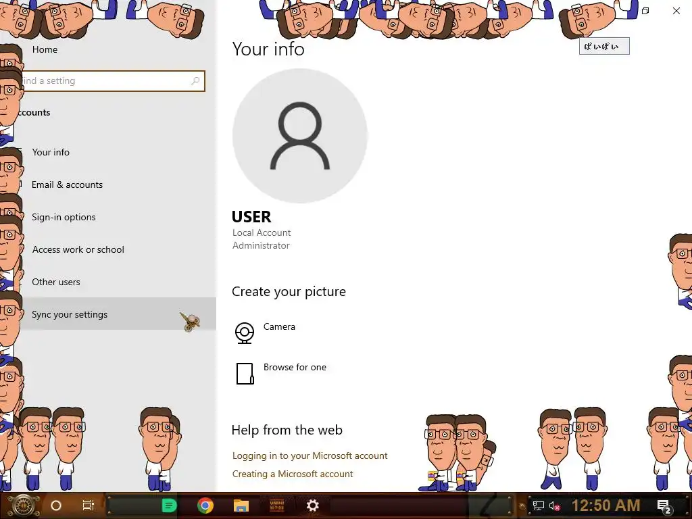Select Other users page

[x=56, y=282]
